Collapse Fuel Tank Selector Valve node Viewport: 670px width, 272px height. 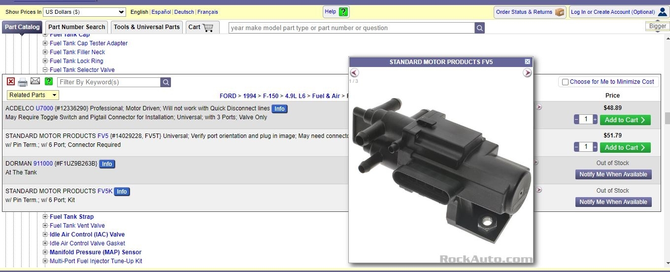pos(45,70)
